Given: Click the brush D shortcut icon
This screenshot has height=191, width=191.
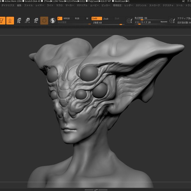Looking at the screenshot, I should tap(172, 21).
